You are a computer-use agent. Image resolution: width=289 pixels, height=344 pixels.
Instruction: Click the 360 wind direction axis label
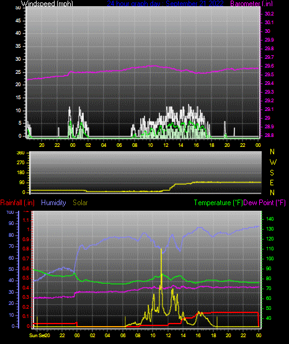20,153
